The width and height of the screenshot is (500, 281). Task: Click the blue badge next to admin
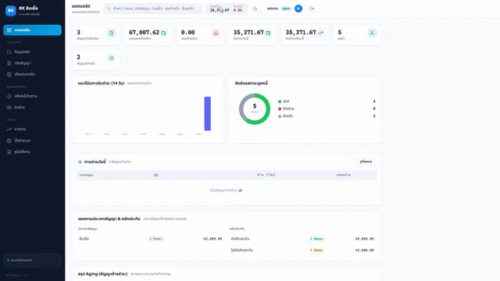[287, 9]
